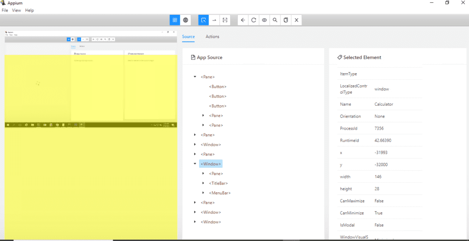The image size is (469, 241).
Task: Open Search for Element magnifier
Action: click(x=275, y=20)
